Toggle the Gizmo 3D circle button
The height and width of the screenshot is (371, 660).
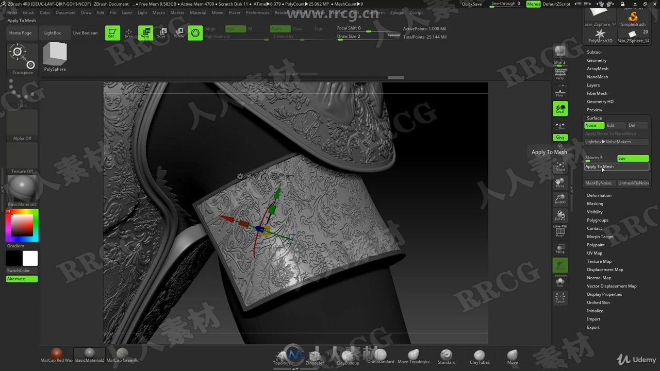(195, 33)
